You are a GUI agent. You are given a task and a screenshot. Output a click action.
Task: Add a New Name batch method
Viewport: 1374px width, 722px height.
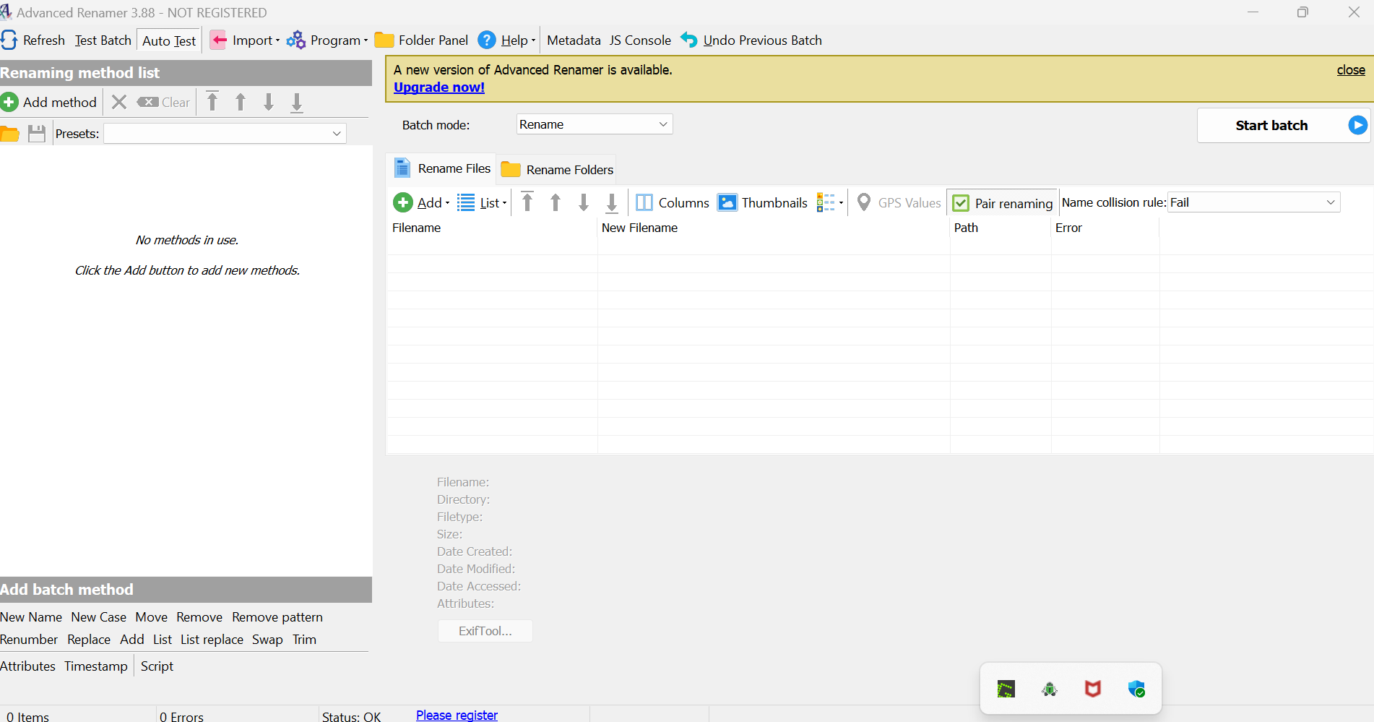tap(31, 617)
